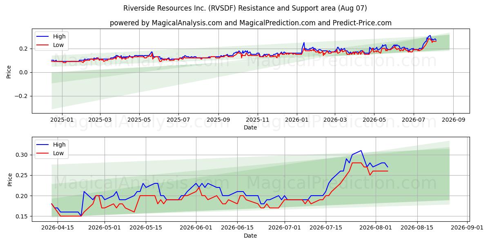Click top chart y-axis value '−0.2'
The width and height of the screenshot is (490, 245).
click(x=22, y=96)
